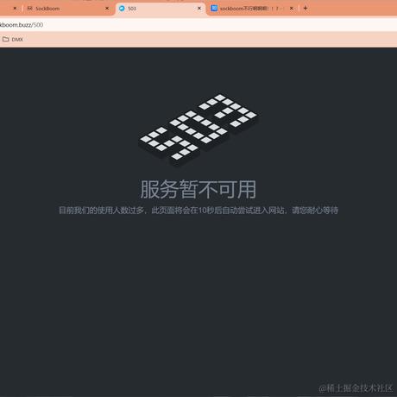Click the isometric 503 graphic
Viewport: 397px width, 397px height.
point(198,129)
